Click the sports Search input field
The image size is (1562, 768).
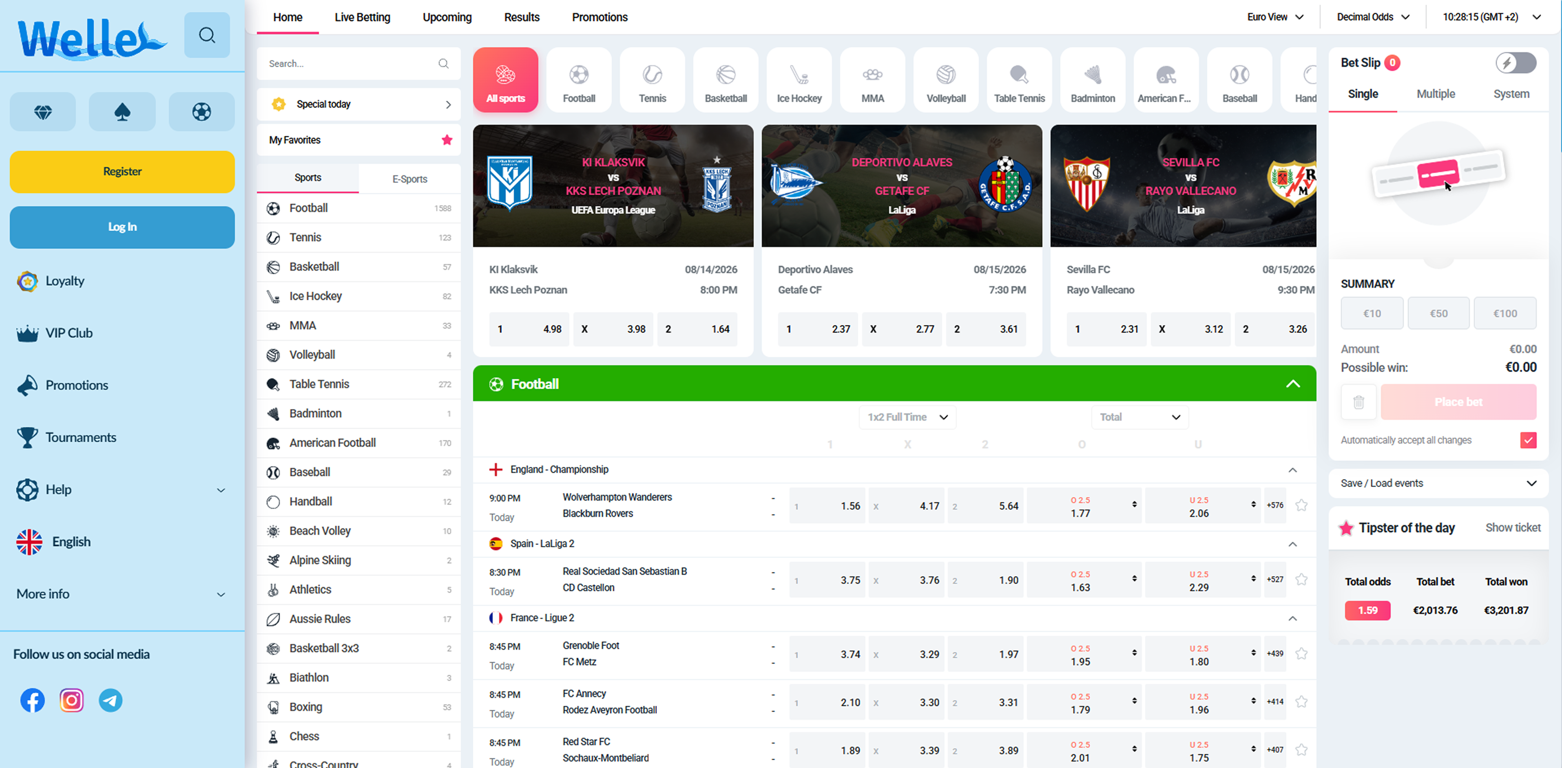pyautogui.click(x=358, y=64)
